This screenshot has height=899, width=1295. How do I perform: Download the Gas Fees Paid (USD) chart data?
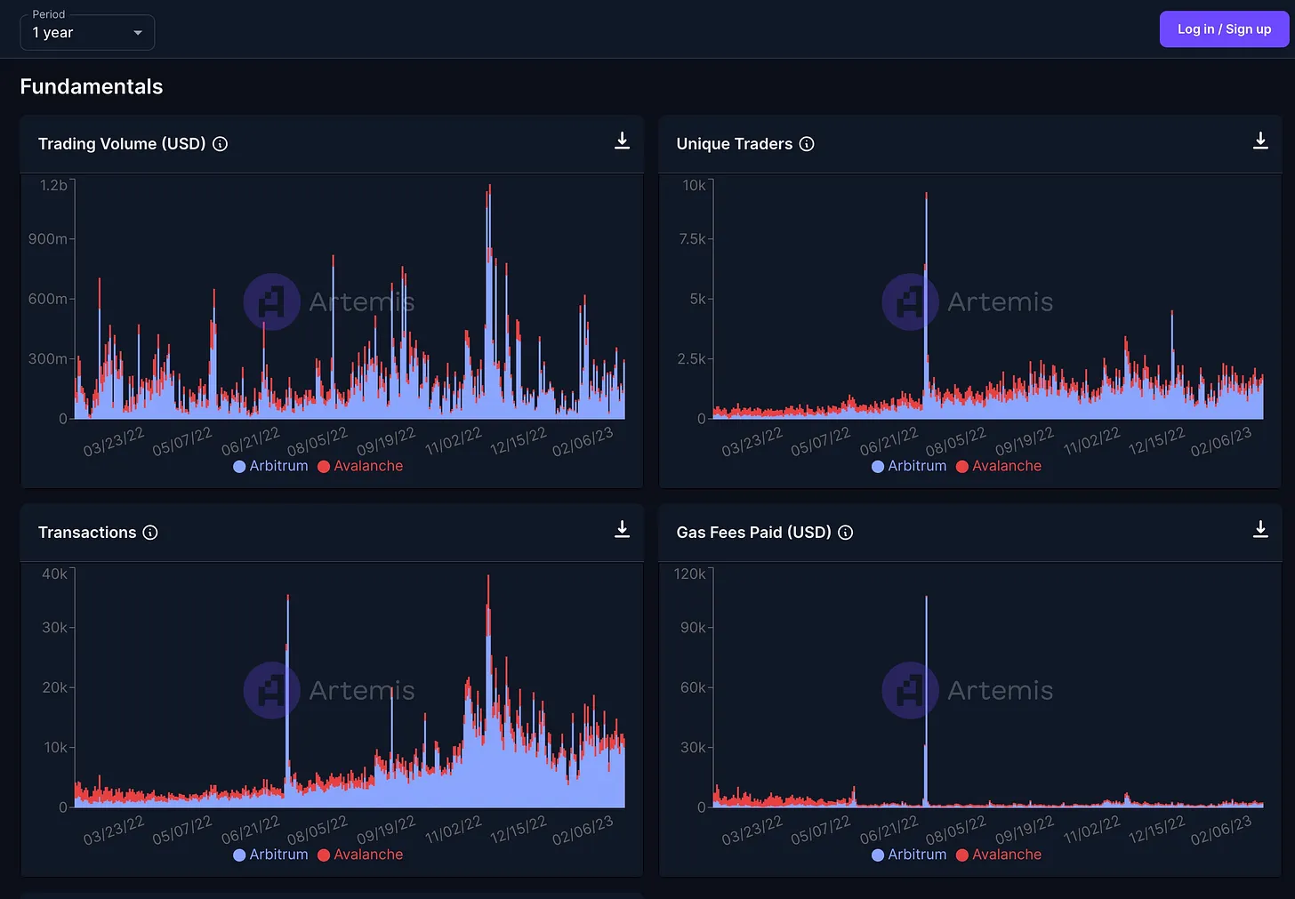[x=1260, y=530]
